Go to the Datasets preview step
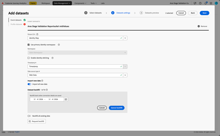The height and width of the screenshot is (136, 220). point(152,13)
